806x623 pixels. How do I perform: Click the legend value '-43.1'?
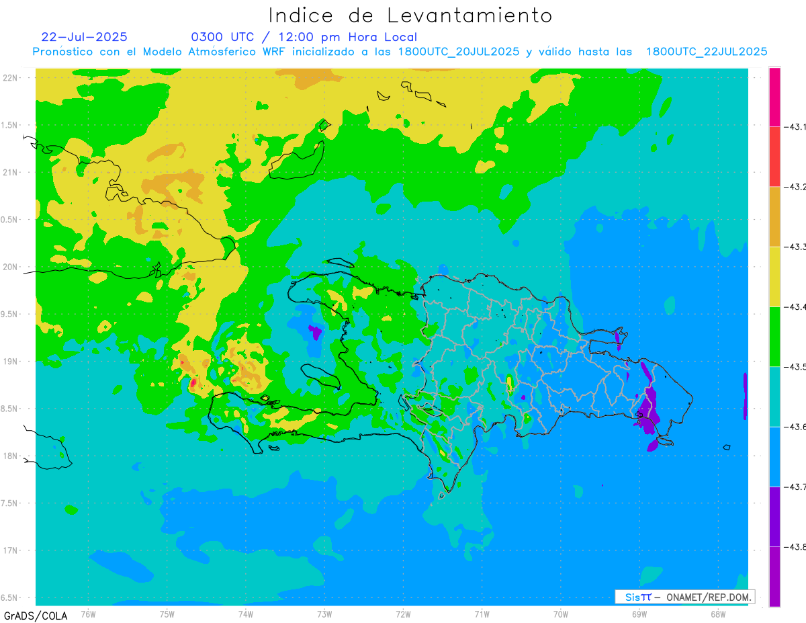(x=795, y=126)
